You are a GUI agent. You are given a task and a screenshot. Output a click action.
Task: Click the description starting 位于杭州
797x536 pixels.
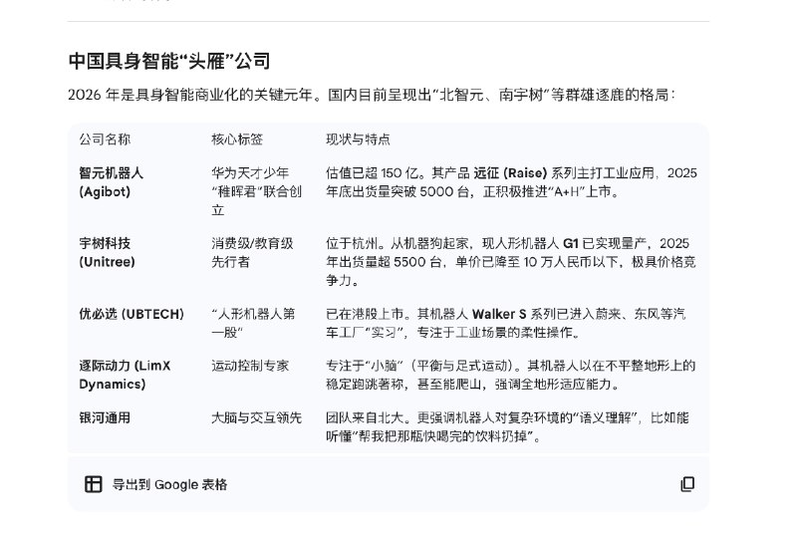[x=511, y=261]
